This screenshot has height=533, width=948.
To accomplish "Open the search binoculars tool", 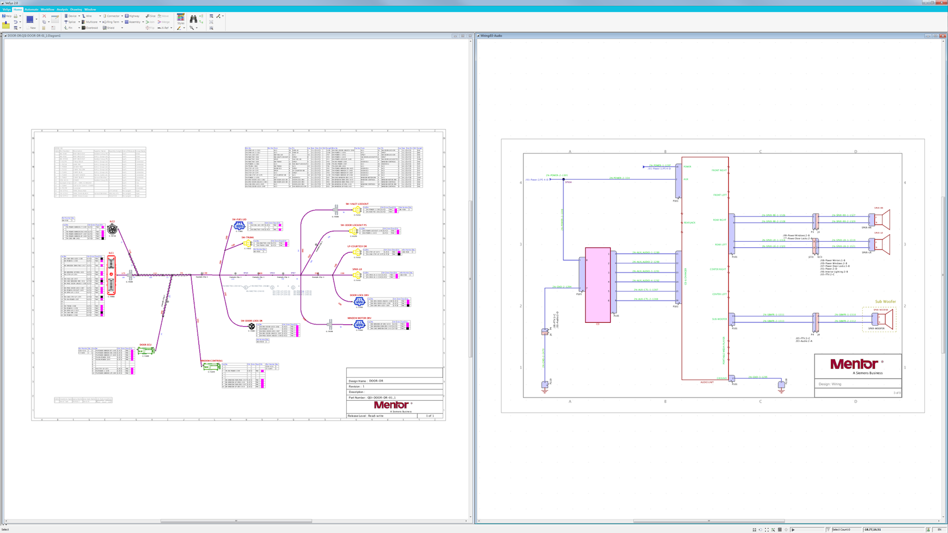I will click(x=193, y=20).
